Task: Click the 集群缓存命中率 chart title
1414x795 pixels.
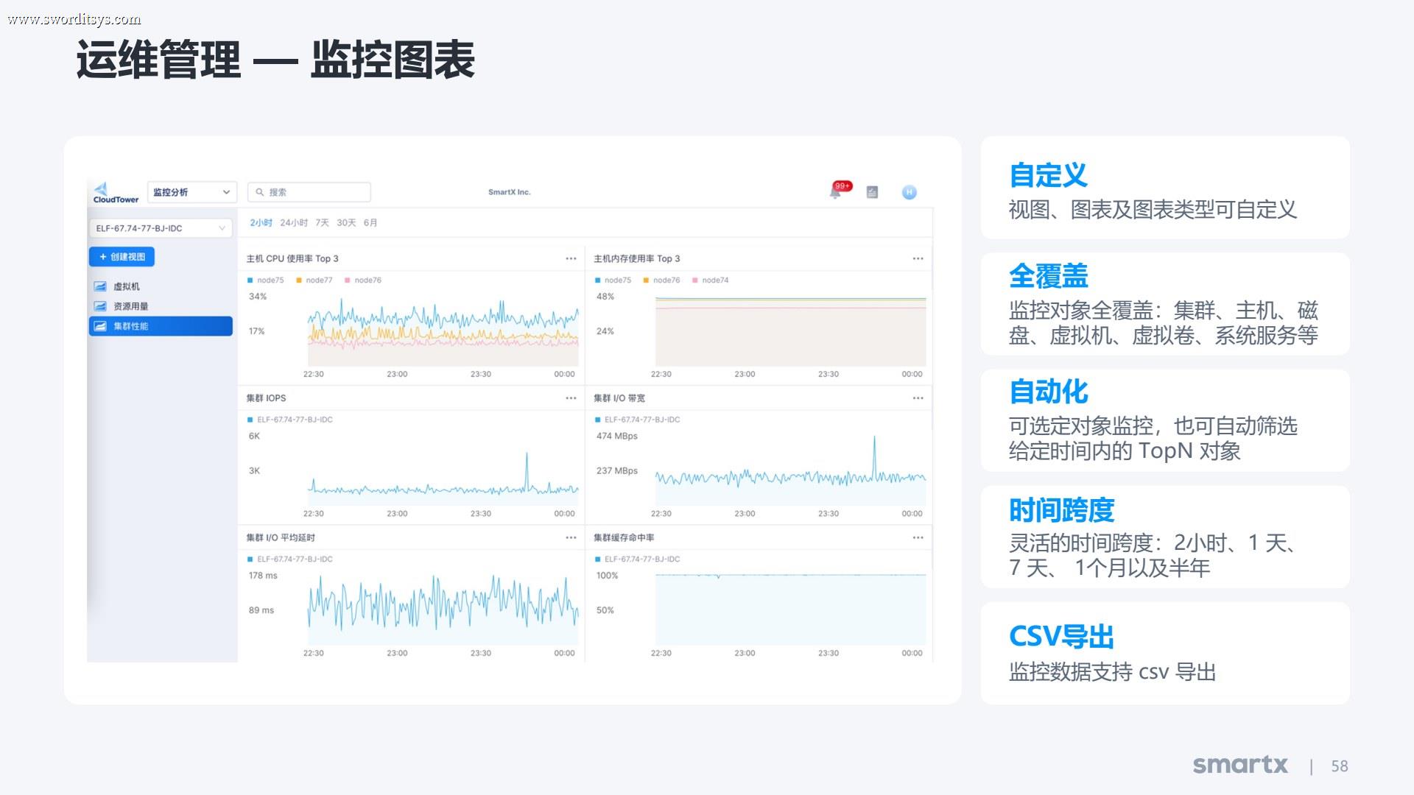Action: pos(624,537)
